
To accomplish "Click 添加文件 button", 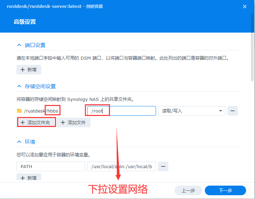I will pos(74,122).
